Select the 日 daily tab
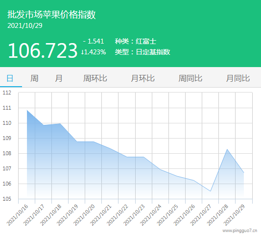 (x=10, y=78)
